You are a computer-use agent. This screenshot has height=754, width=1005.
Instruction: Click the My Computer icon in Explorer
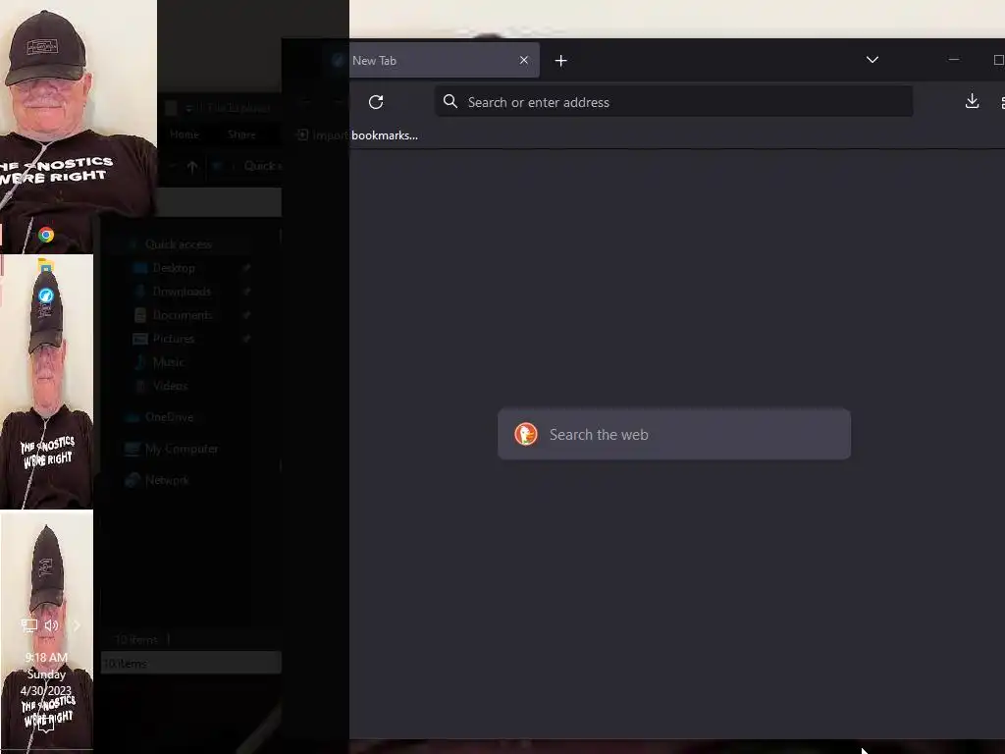[x=132, y=449]
